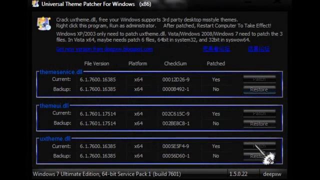This screenshot has height=180, width=320.
Task: Click x64 platform of themeservice.dll current row
Action: point(138,79)
